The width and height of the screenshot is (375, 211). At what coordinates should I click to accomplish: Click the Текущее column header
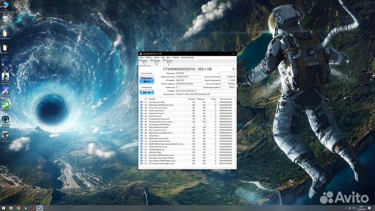(x=192, y=99)
